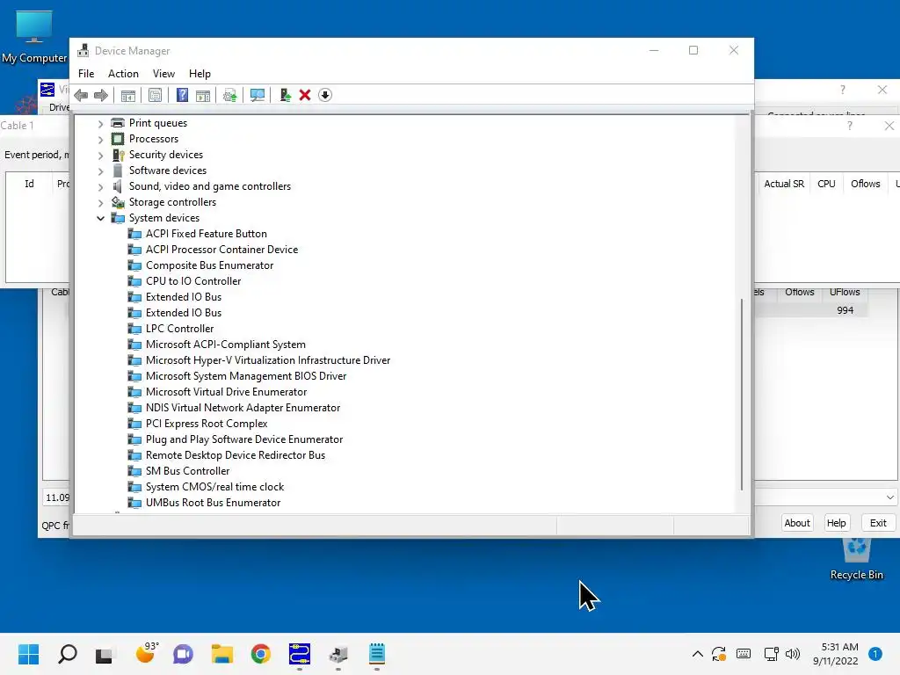Open Properties using the toolbar icon
This screenshot has height=675, width=900.
pos(155,95)
